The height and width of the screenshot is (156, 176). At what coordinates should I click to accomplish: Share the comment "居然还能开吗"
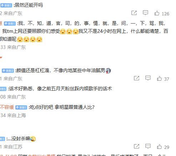(134, 13)
